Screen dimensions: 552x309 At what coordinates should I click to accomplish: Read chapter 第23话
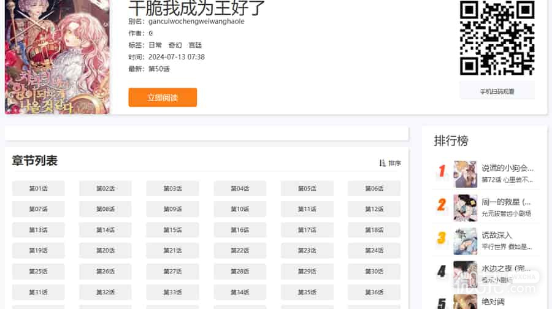tap(307, 251)
